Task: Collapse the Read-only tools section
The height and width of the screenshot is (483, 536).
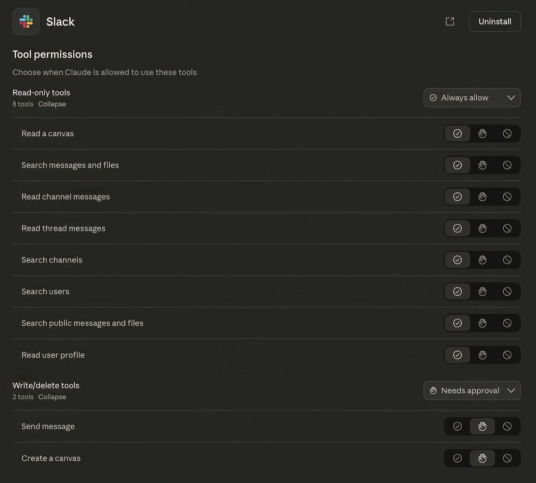Action: [52, 104]
